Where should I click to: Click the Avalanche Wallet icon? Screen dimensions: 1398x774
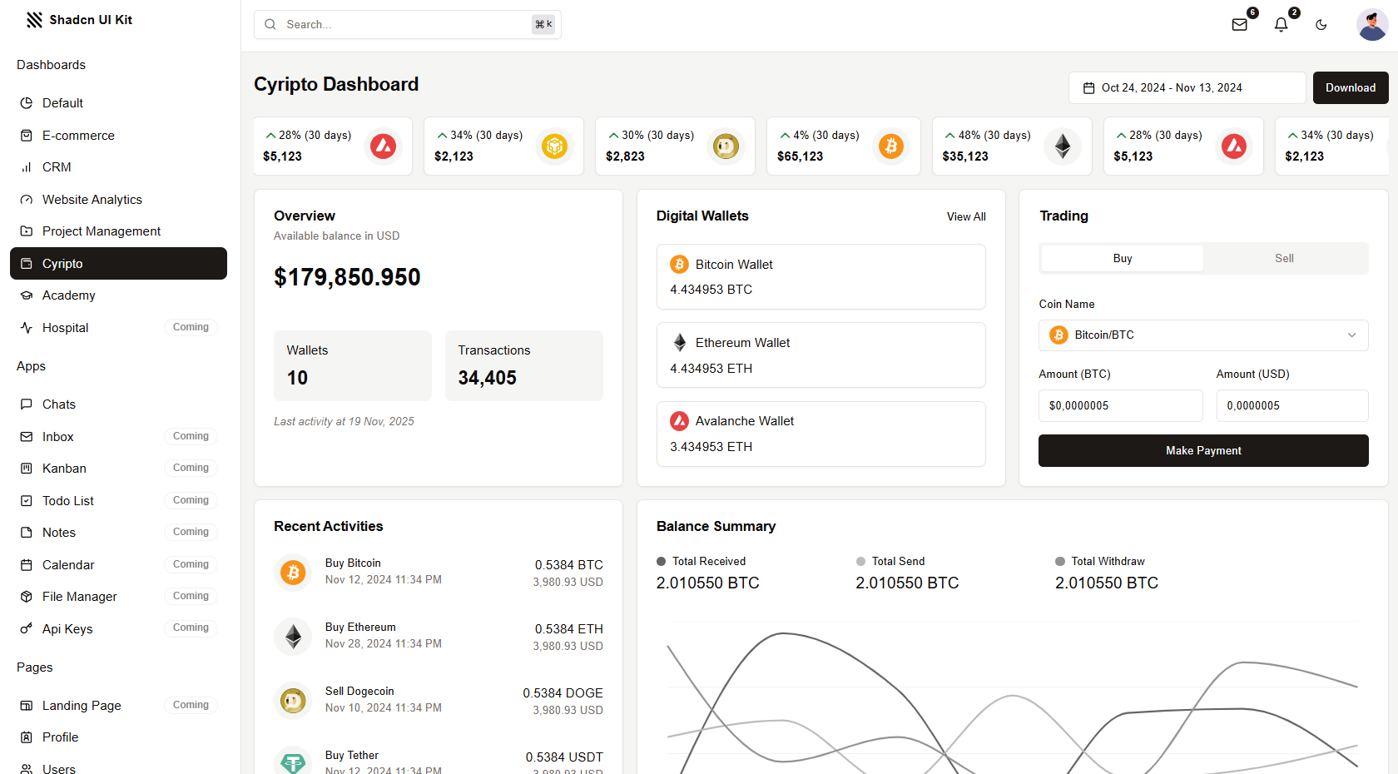(679, 421)
